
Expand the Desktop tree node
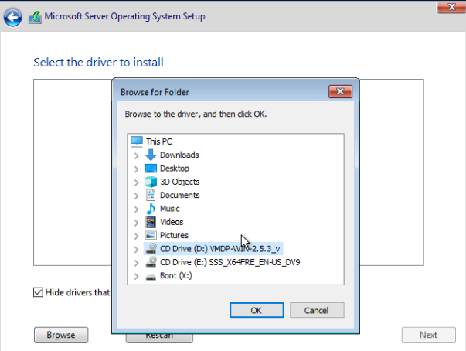(x=137, y=169)
